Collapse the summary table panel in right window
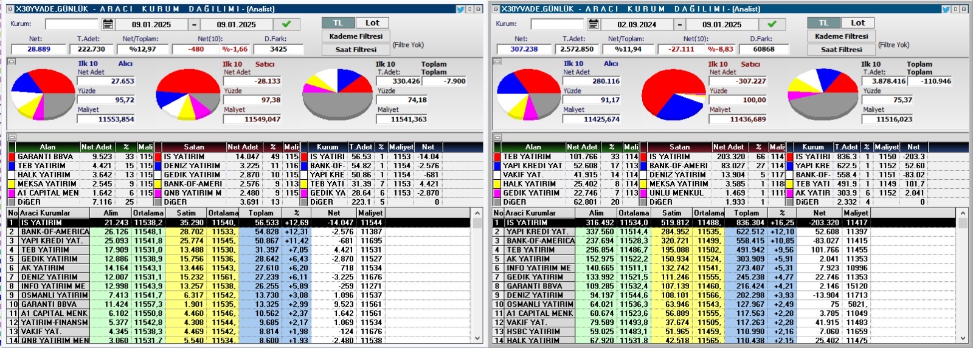Viewport: 973px width, 348px height. pos(497,137)
